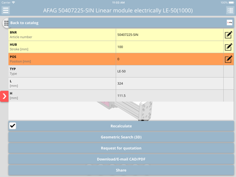Select the position value 0

118,59
